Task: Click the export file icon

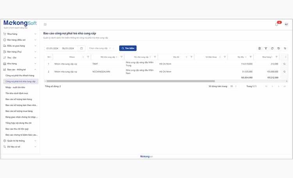Action: coord(259,49)
